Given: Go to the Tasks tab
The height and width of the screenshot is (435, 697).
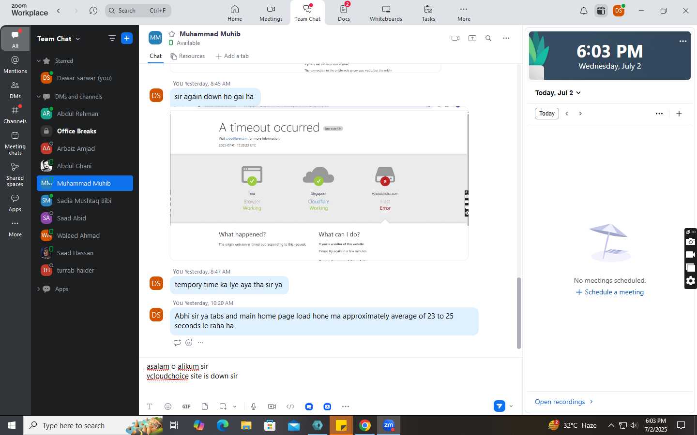Looking at the screenshot, I should 428,13.
